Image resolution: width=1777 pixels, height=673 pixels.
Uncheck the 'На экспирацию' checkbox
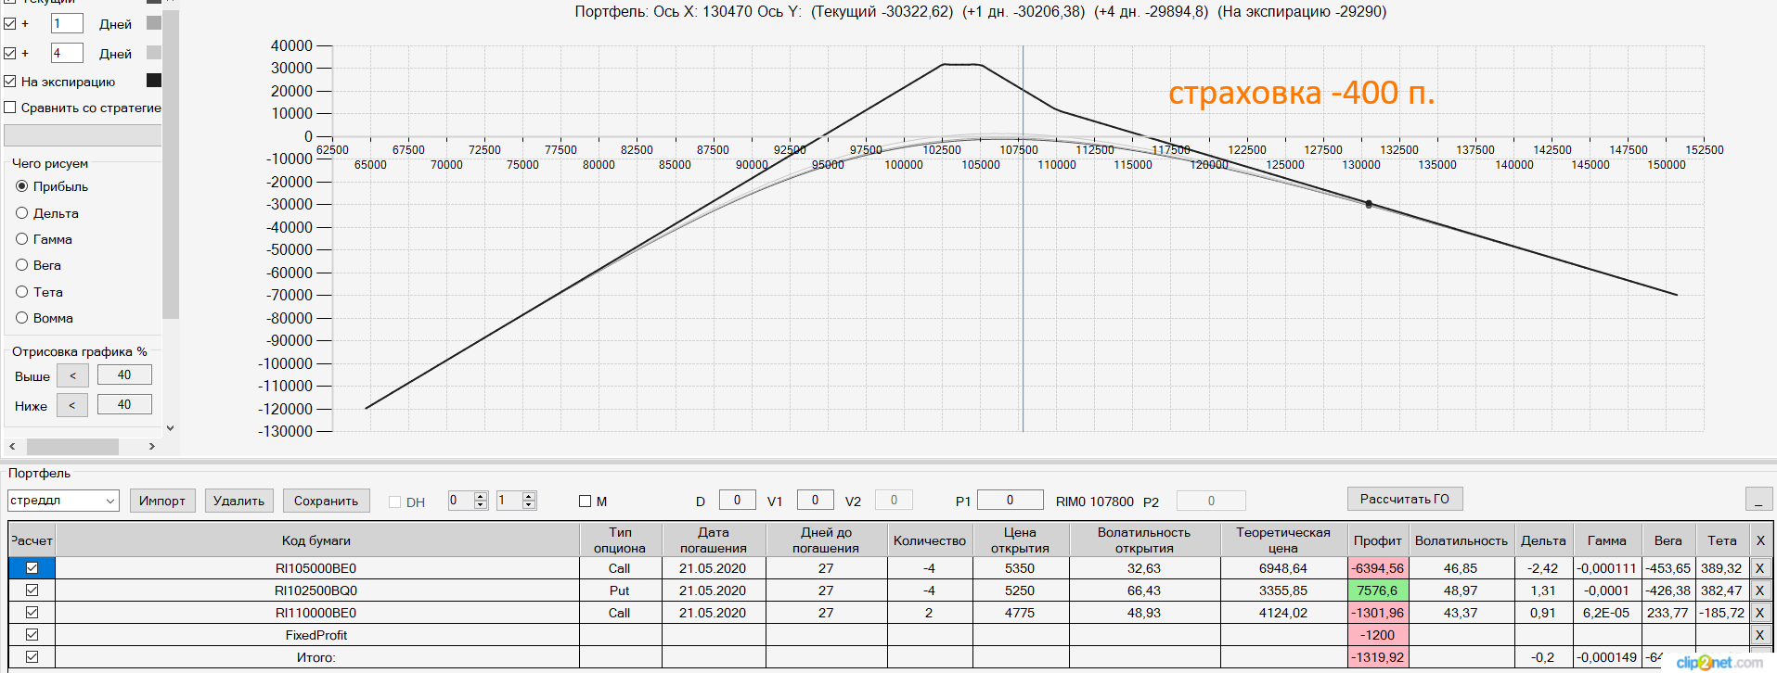tap(10, 82)
